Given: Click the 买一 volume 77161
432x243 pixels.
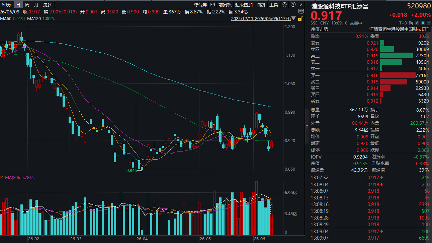Looking at the screenshot, I should click(422, 75).
